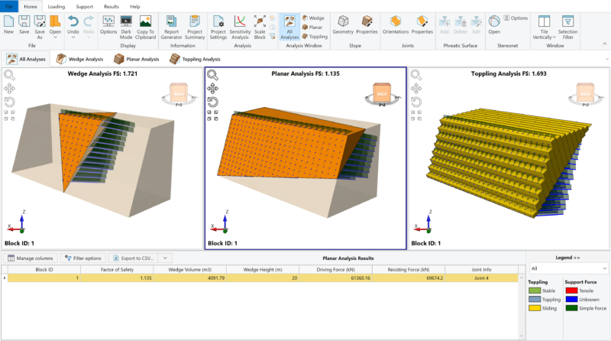Open the legend filter 'All' dropdown
Screen dimensions: 611x341
pos(567,269)
